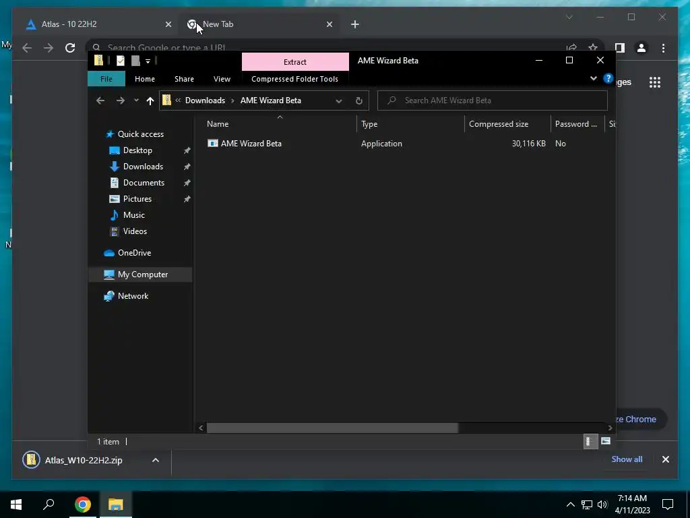This screenshot has width=690, height=518.
Task: Sort by Password column header
Action: tap(577, 124)
